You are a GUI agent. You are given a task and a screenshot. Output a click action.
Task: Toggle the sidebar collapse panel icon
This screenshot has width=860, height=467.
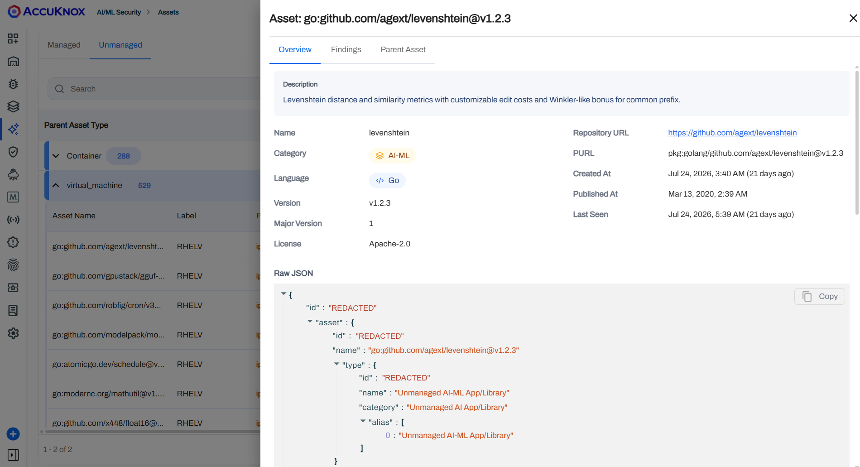coord(13,455)
